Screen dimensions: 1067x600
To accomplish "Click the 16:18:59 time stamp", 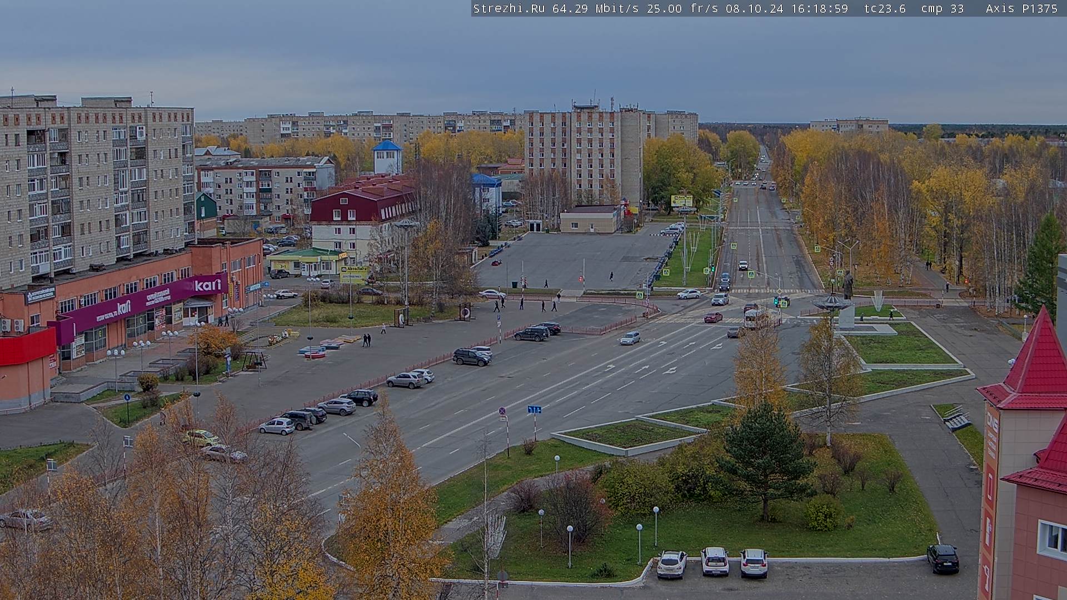I will (x=819, y=8).
